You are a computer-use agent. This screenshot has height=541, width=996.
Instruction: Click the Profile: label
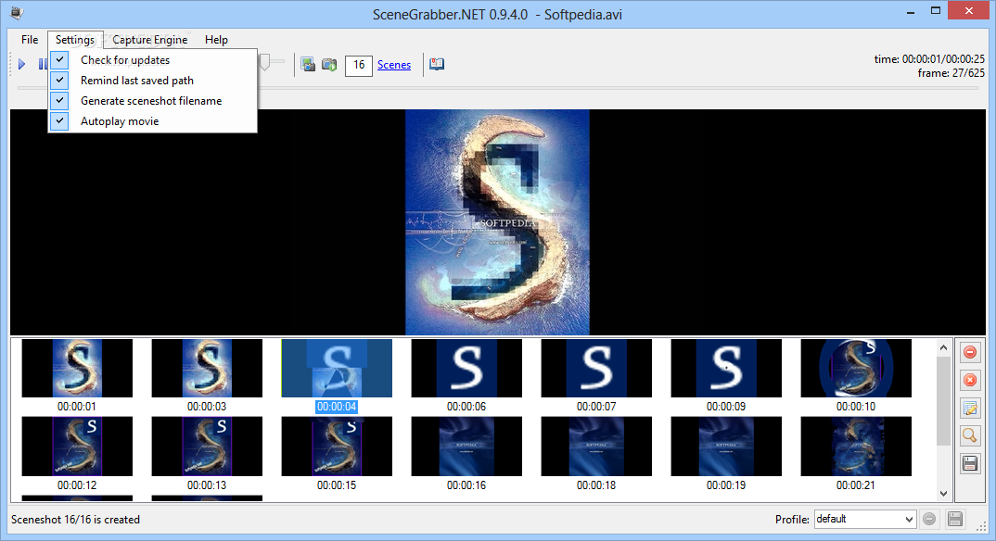[792, 520]
